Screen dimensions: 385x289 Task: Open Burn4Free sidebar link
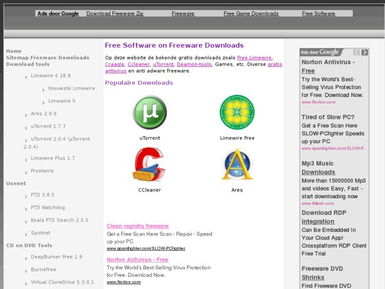(43, 269)
